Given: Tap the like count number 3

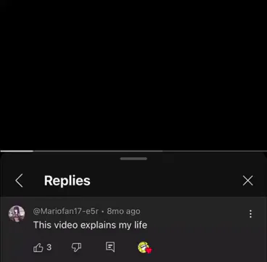Looking at the screenshot, I should (x=49, y=247).
